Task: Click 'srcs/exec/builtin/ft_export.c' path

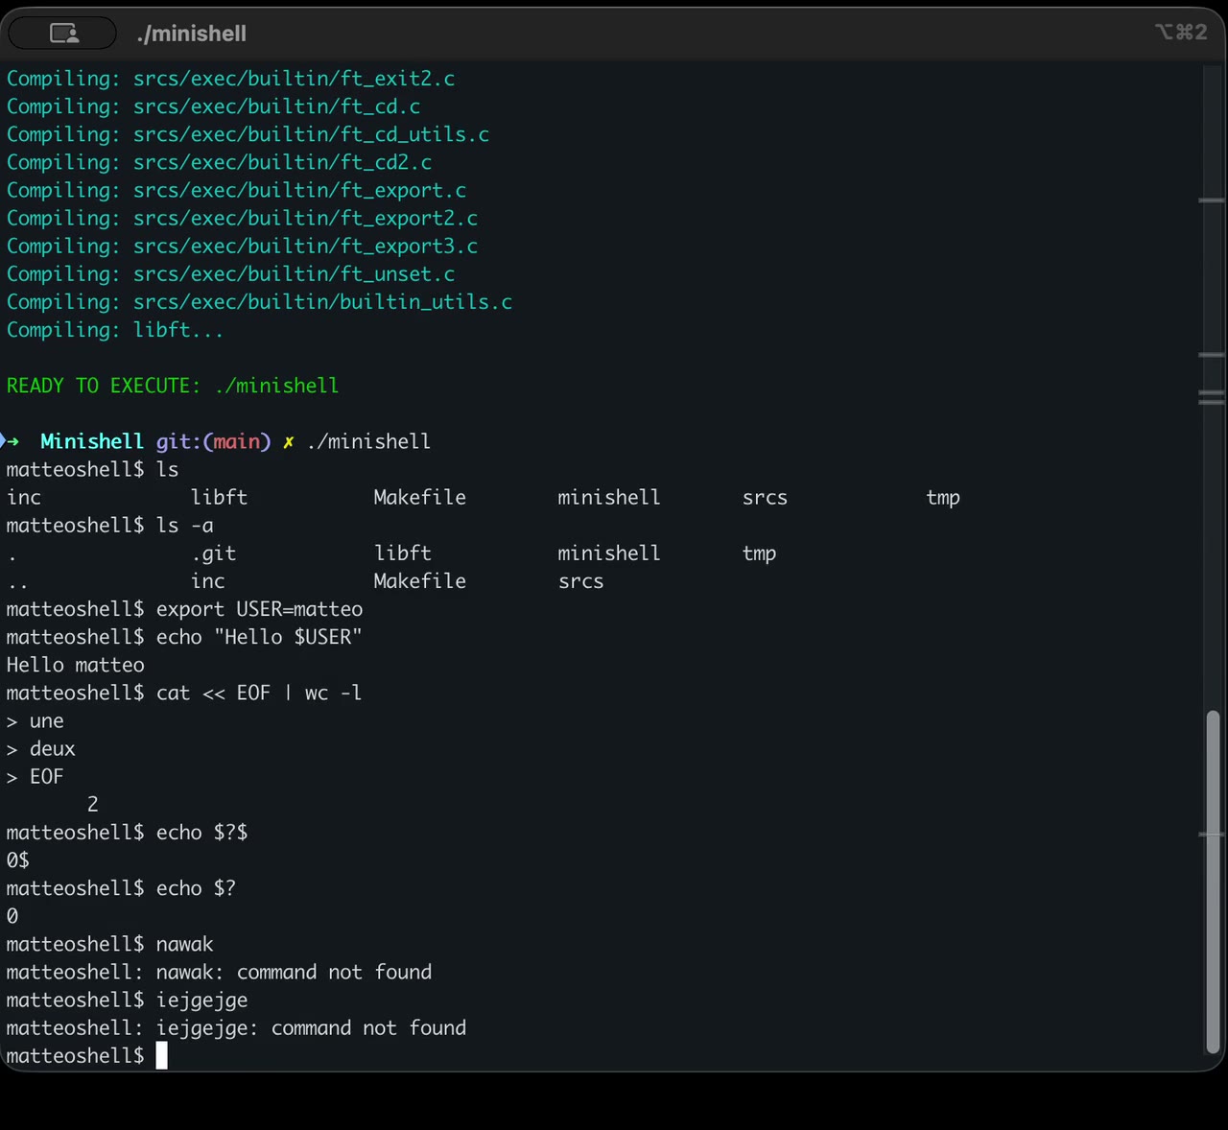Action: 300,190
